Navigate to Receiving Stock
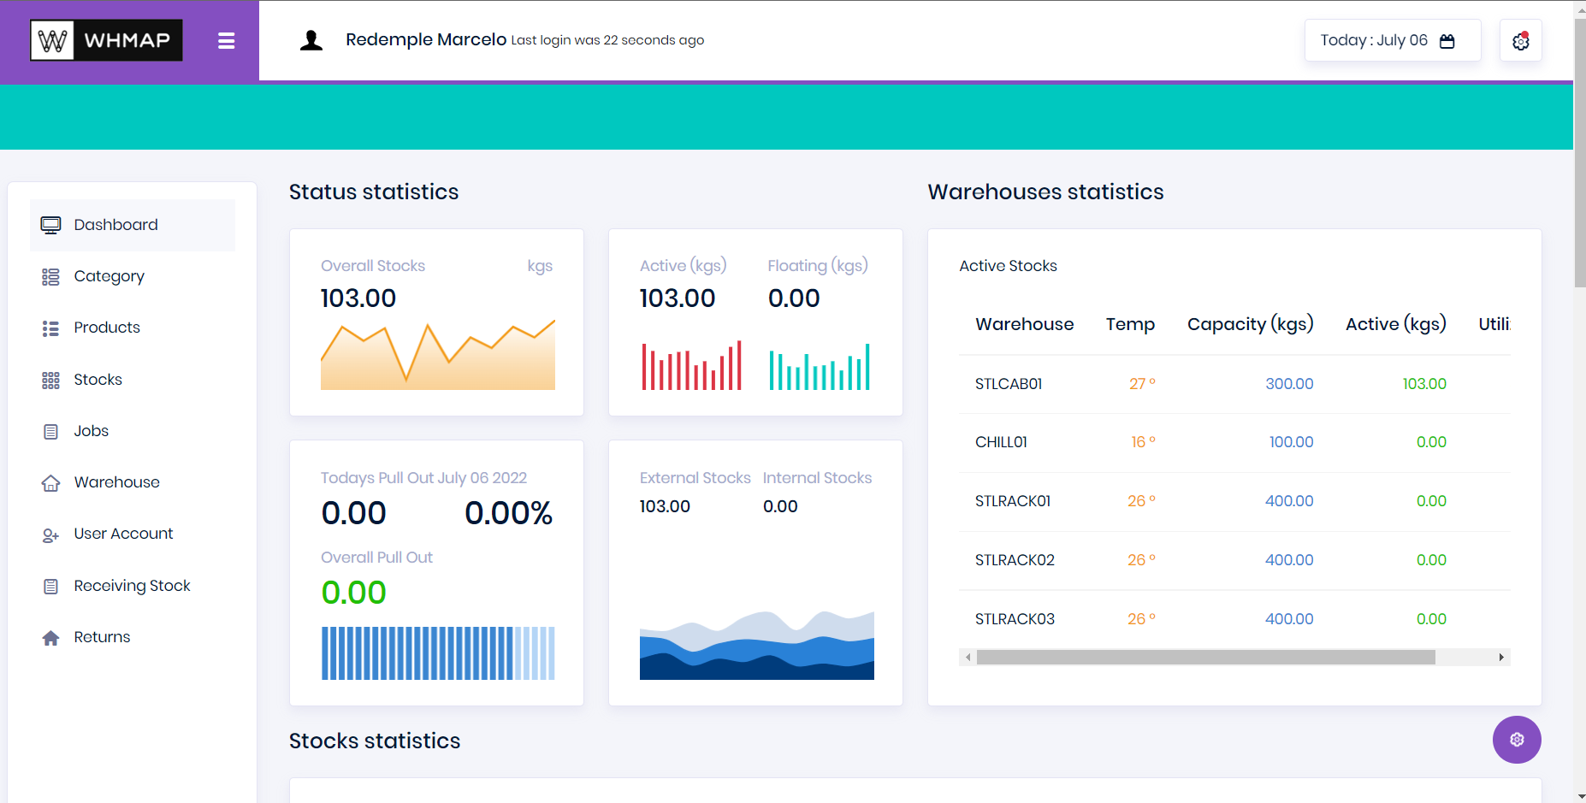The height and width of the screenshot is (803, 1586). pyautogui.click(x=132, y=586)
